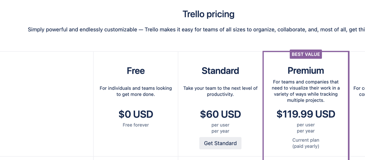Select the $119.99 USD price
The width and height of the screenshot is (365, 160).
coord(306,114)
